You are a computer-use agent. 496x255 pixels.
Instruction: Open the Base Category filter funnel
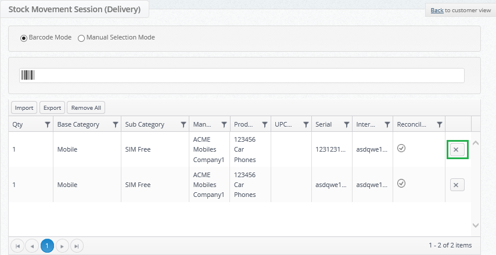click(x=116, y=125)
